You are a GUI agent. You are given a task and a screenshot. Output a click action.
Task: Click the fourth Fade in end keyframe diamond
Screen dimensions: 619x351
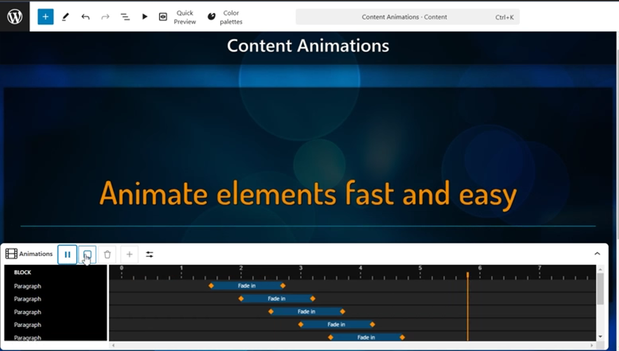pos(373,324)
